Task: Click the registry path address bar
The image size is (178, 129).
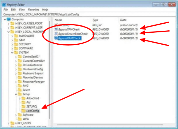Action: tap(89, 15)
